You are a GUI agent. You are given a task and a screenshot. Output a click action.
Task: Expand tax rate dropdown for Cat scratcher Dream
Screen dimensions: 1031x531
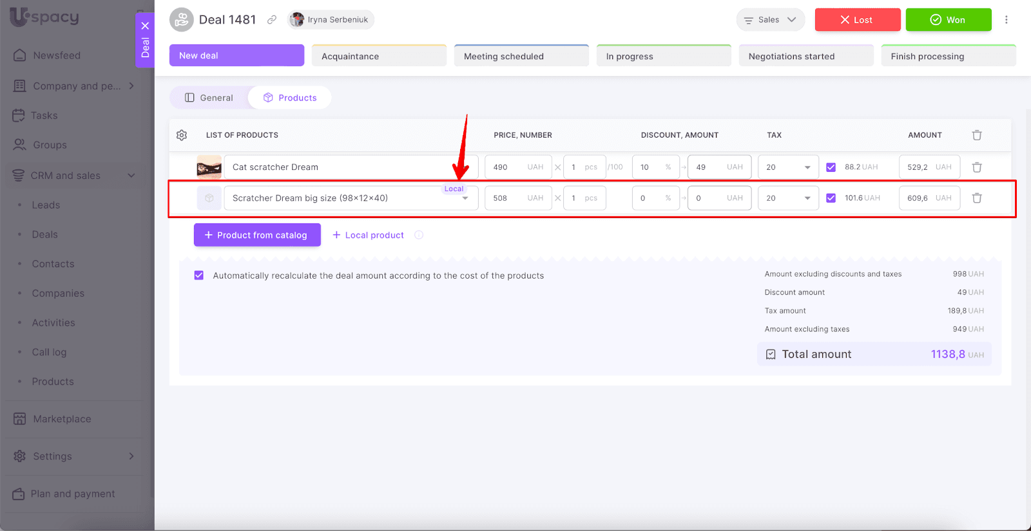pyautogui.click(x=807, y=167)
